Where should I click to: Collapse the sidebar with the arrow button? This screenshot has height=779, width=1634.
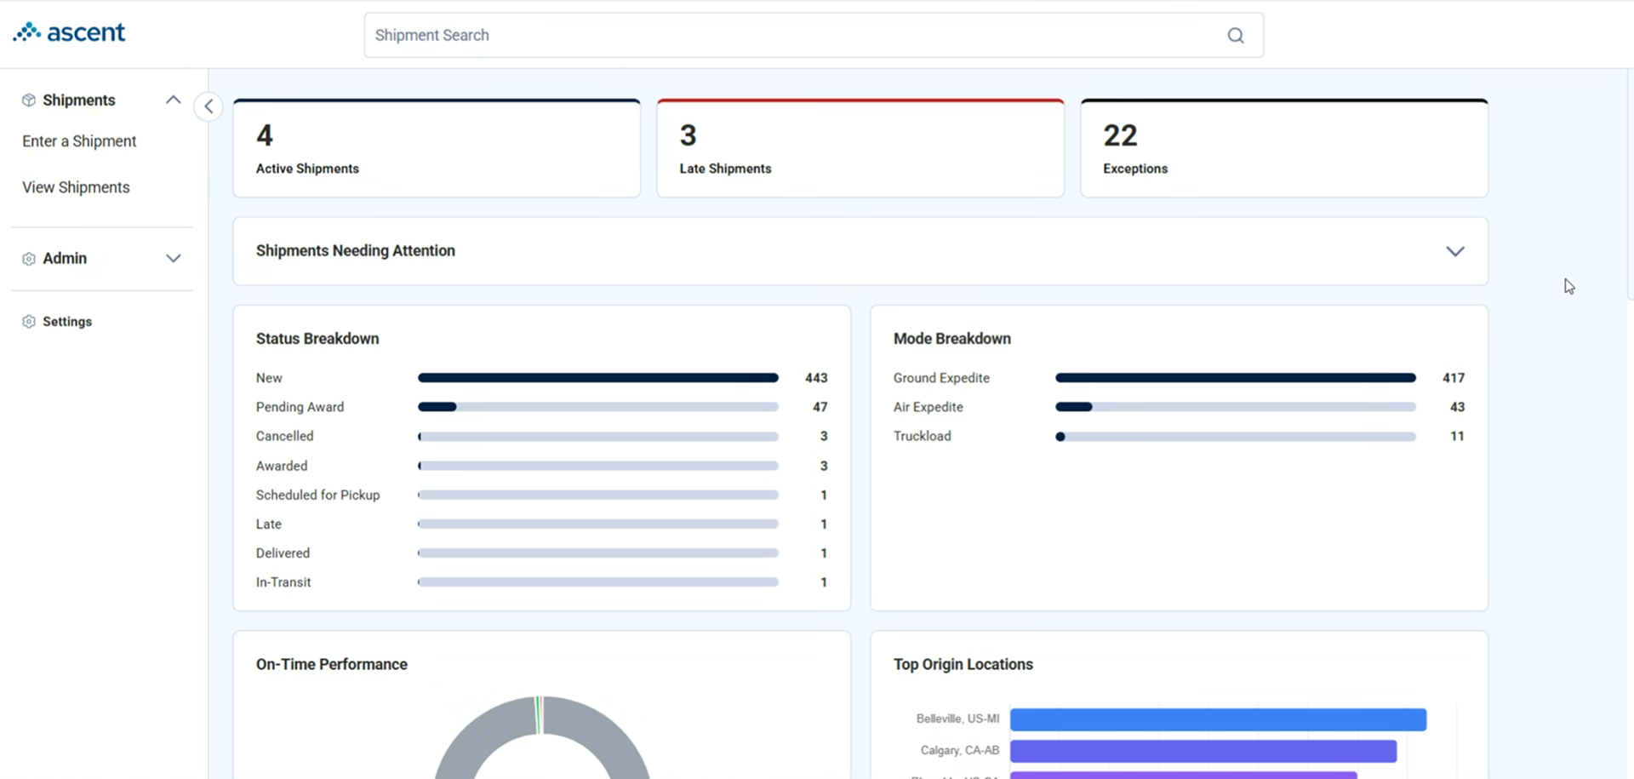point(209,106)
